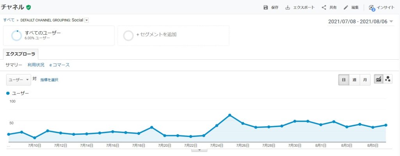Click the チャネル page title
The image size is (400, 156).
[x=12, y=7]
